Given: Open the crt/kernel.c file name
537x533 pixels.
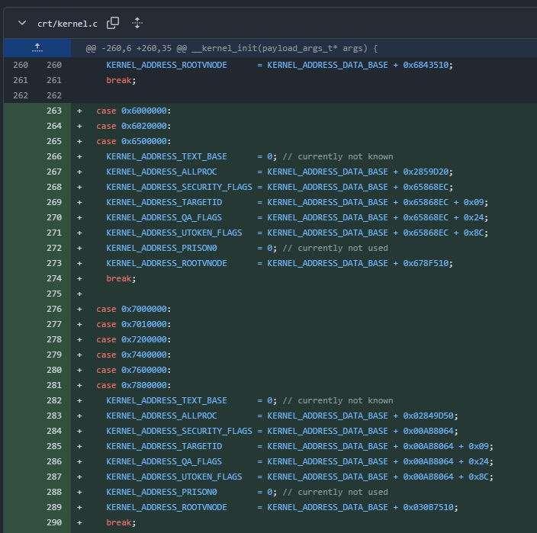Looking at the screenshot, I should [67, 24].
